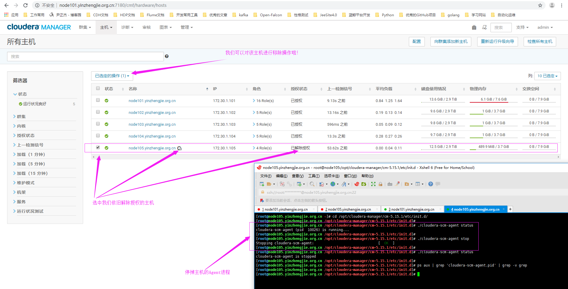Click the 配置 button
This screenshot has width=568, height=289.
point(417,42)
